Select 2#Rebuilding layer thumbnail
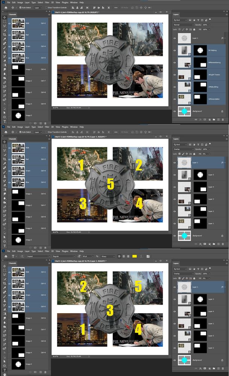 click(x=185, y=87)
